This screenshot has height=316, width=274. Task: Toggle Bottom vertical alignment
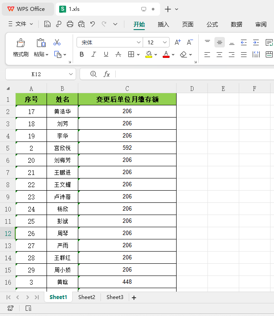tap(232, 43)
